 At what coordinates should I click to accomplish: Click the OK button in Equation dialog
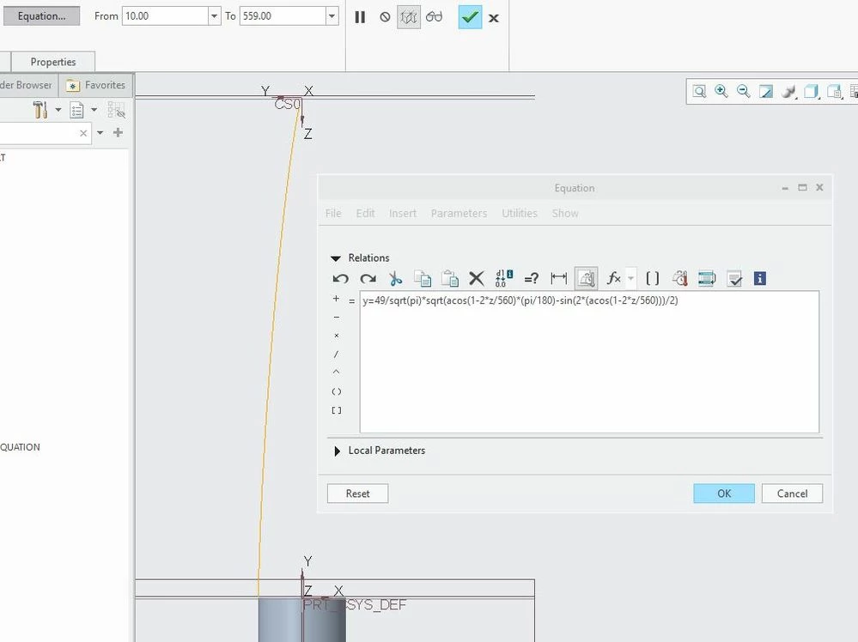pos(723,494)
